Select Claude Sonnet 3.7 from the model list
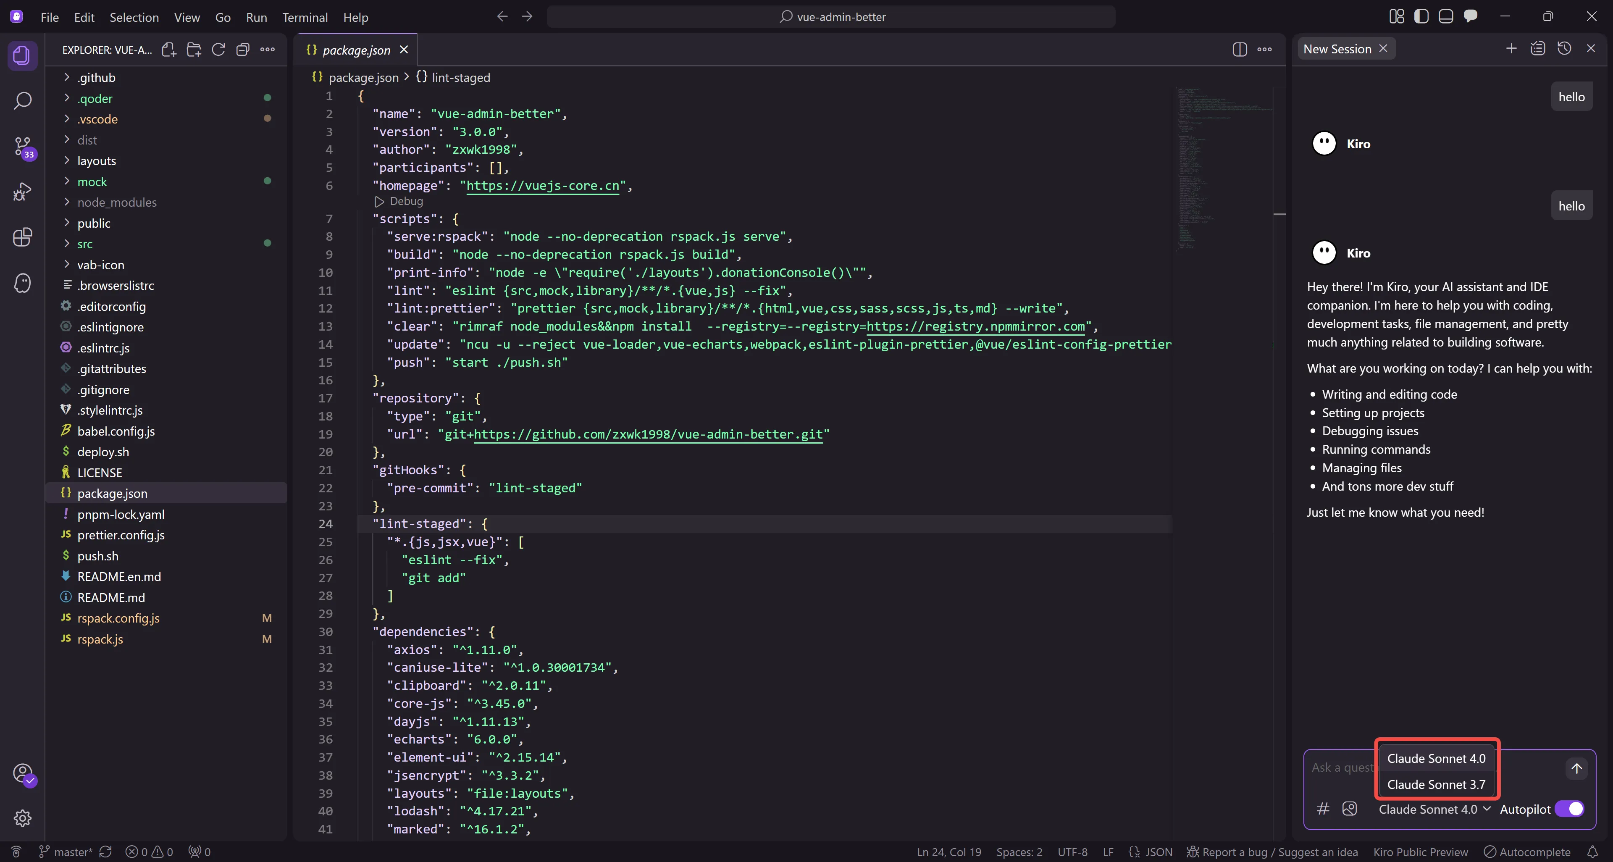The image size is (1613, 862). point(1436,784)
